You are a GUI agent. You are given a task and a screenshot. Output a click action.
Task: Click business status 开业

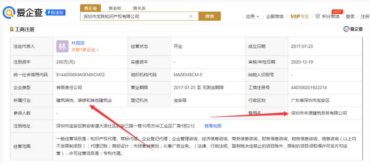178,46
